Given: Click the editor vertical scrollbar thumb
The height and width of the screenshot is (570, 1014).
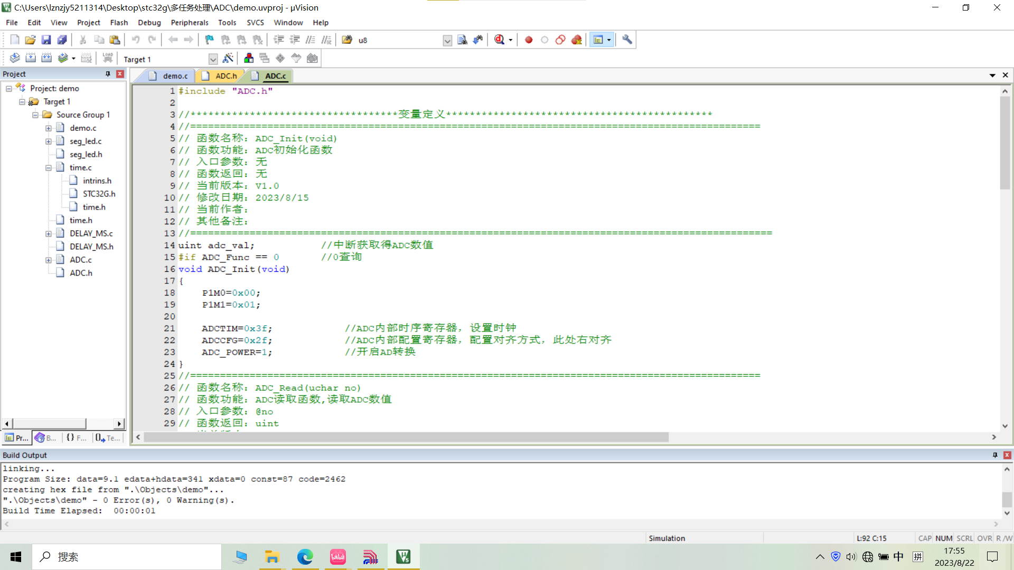Looking at the screenshot, I should [x=1005, y=142].
